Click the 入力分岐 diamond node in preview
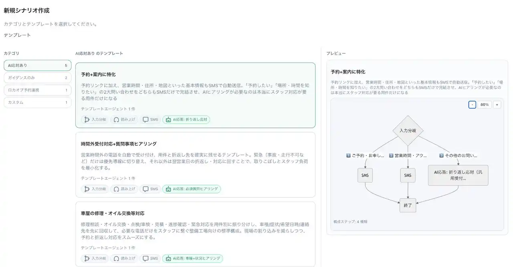The image size is (513, 267). click(408, 131)
